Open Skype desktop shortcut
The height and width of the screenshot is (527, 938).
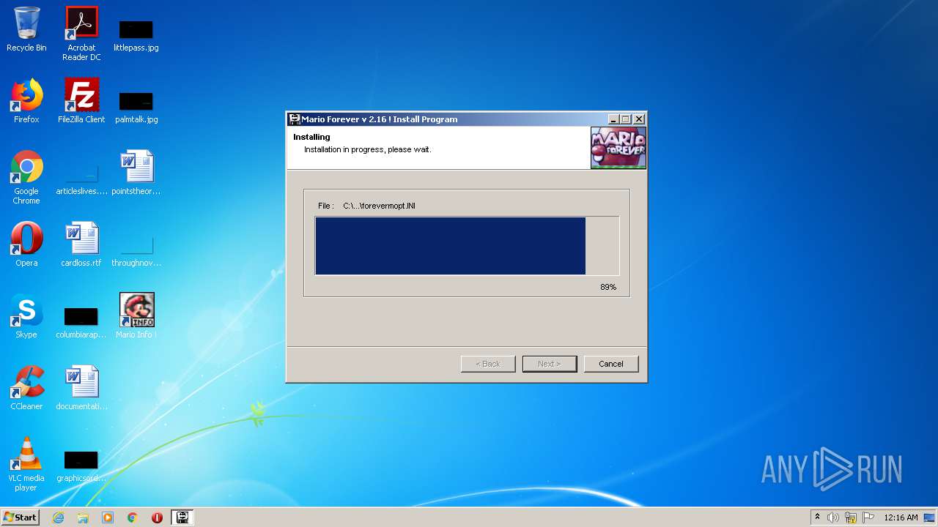coord(26,316)
